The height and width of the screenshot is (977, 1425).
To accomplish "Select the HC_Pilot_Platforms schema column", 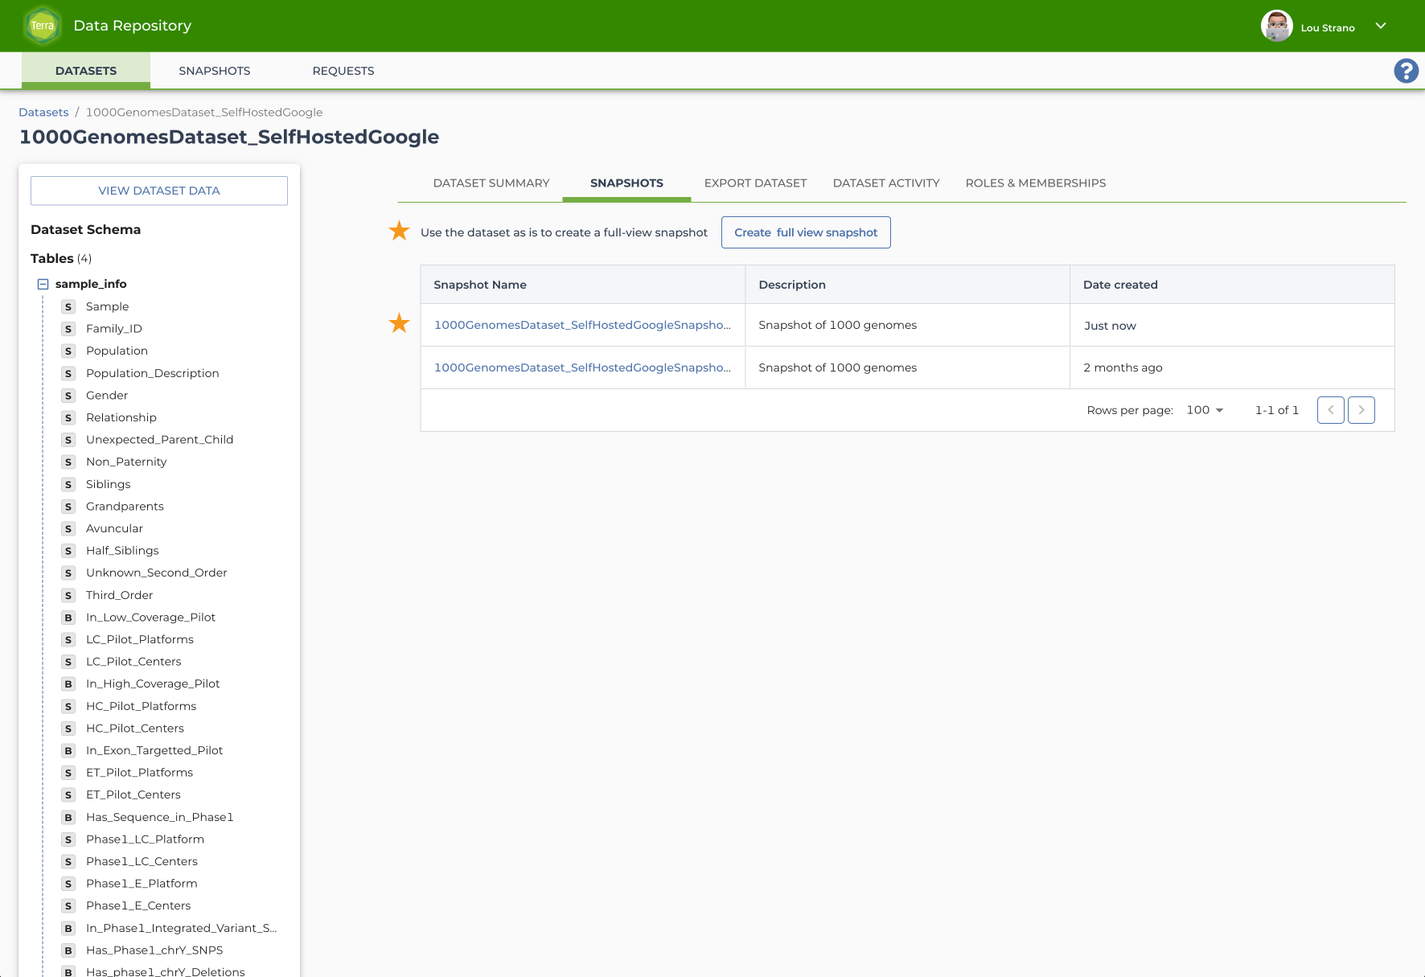I will (x=141, y=706).
